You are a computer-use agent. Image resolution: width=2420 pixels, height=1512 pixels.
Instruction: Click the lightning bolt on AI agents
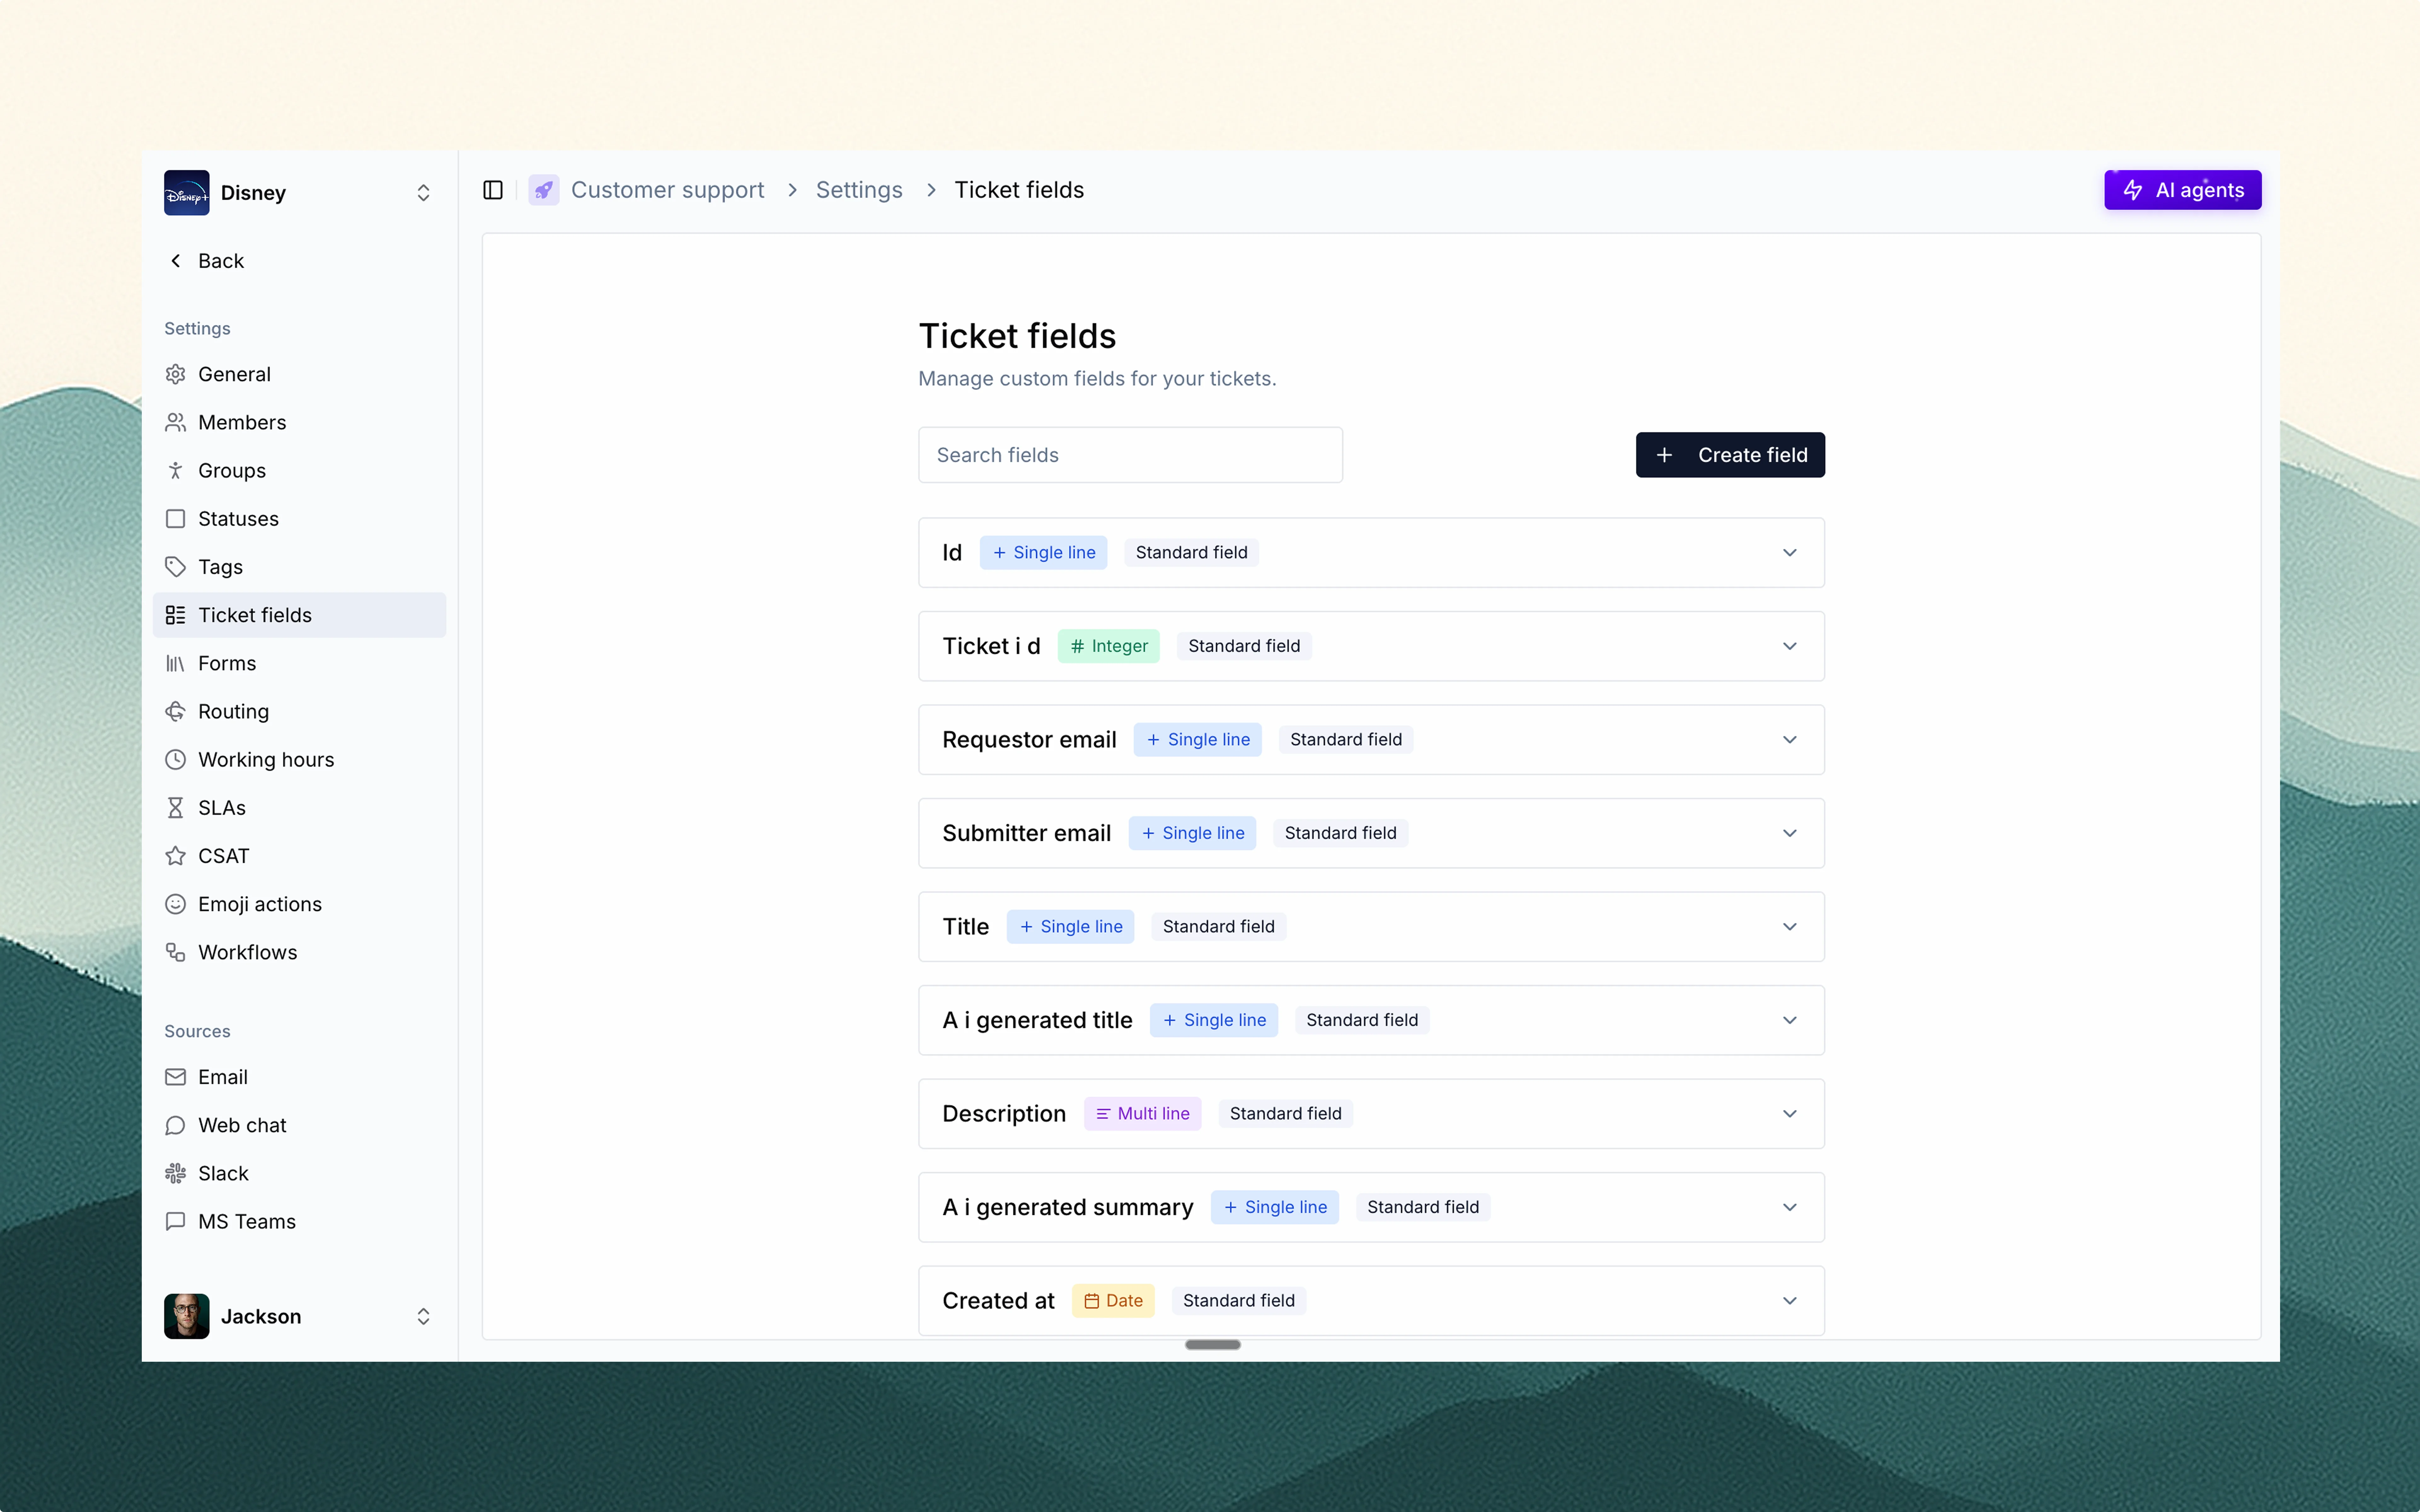tap(2133, 190)
